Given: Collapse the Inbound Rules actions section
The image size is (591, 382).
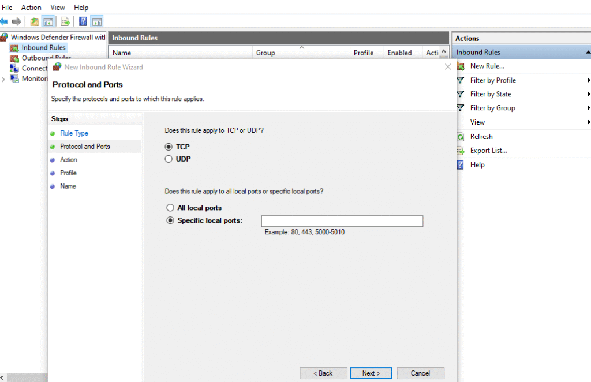Looking at the screenshot, I should coord(588,52).
